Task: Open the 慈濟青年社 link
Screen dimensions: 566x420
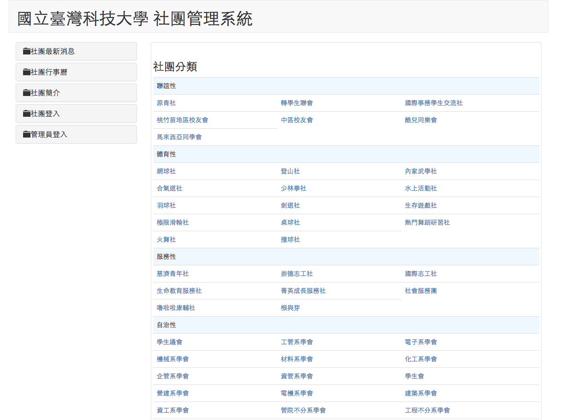Action: [173, 274]
